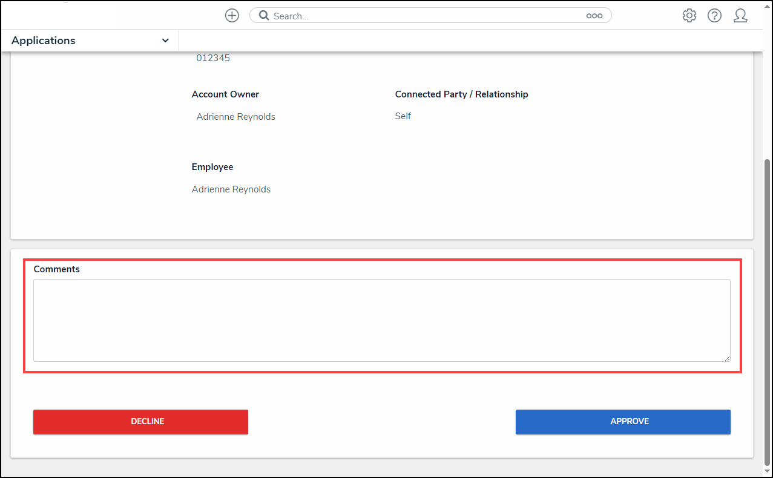Screen dimensions: 773x478
Task: Open the user profile icon
Action: [x=740, y=16]
